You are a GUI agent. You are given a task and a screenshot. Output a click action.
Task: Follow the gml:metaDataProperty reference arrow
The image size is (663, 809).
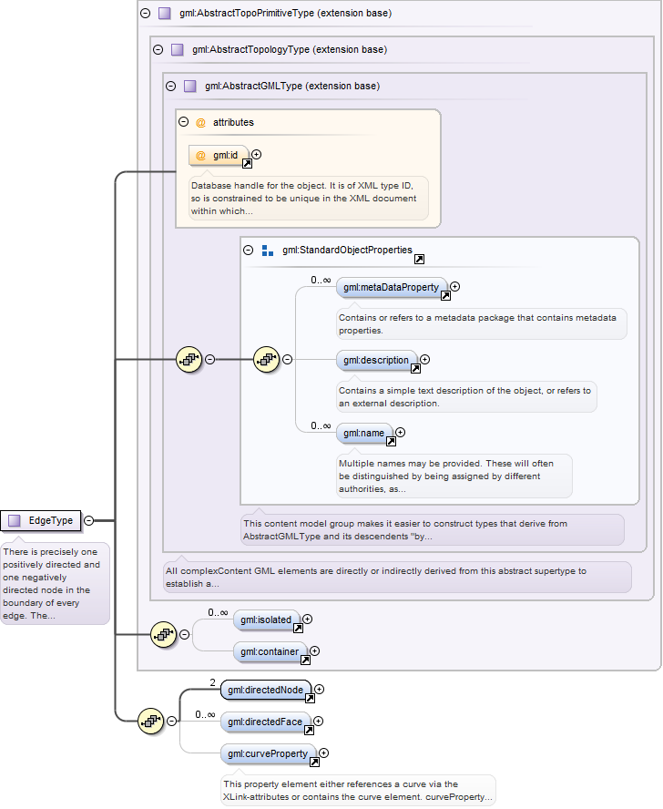[445, 296]
